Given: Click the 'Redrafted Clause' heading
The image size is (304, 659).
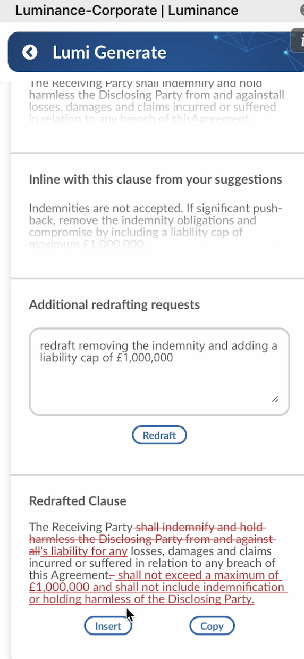Looking at the screenshot, I should coord(78,501).
